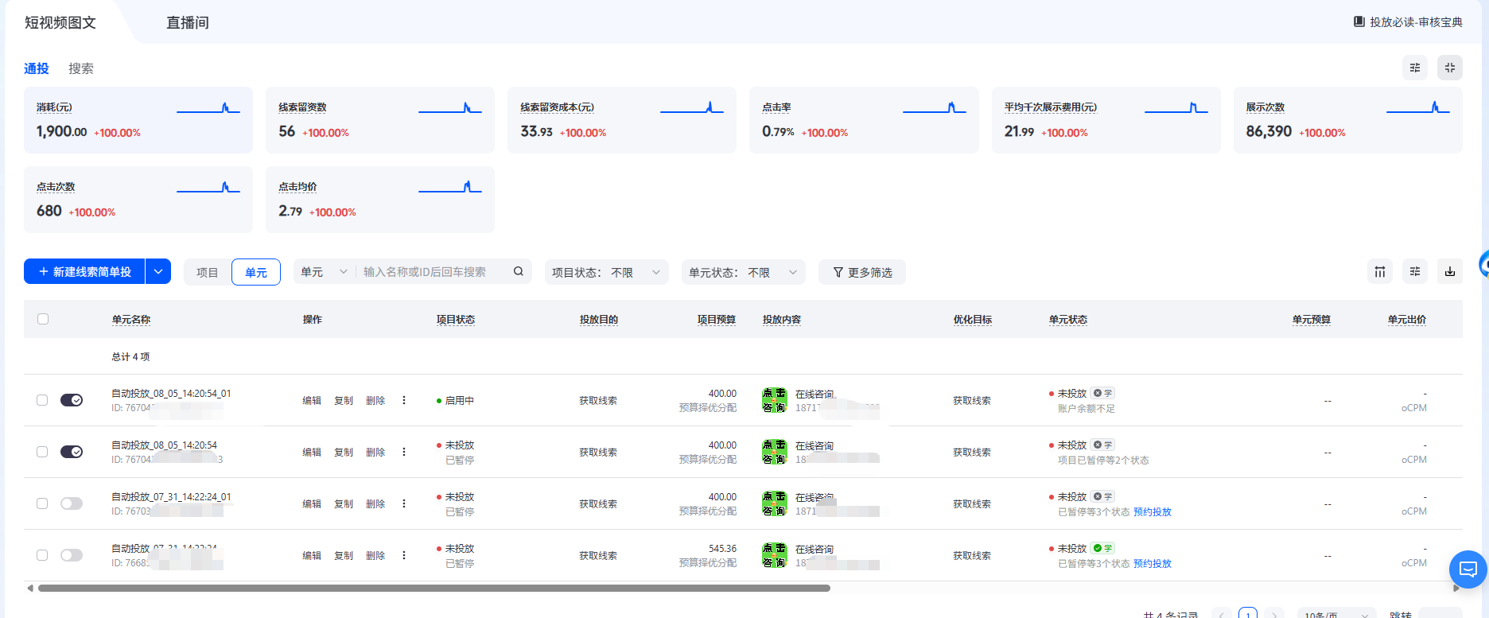Check the row 自动投放_08_05_14:20:54_01
Screen dimensions: 1489x618
pyautogui.click(x=42, y=400)
